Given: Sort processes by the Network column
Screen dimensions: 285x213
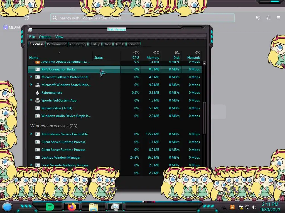Looking at the screenshot, I should [x=194, y=58].
